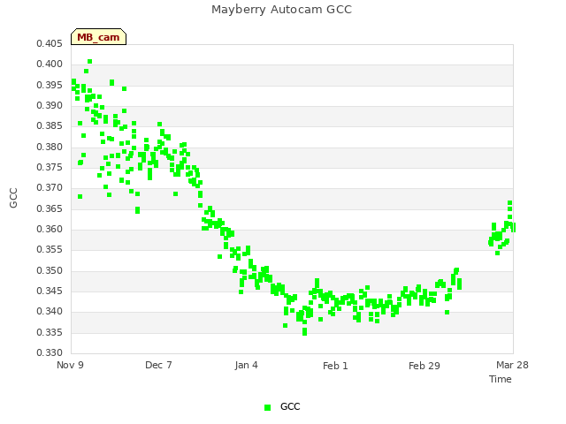Screen dimensions: 566x424
Task: Click the lowest data point near 0.335
Action: (x=304, y=333)
